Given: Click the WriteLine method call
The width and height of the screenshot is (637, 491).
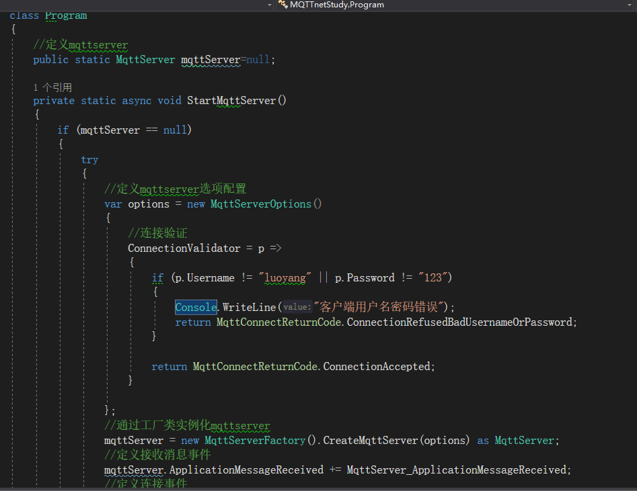Looking at the screenshot, I should coord(249,308).
